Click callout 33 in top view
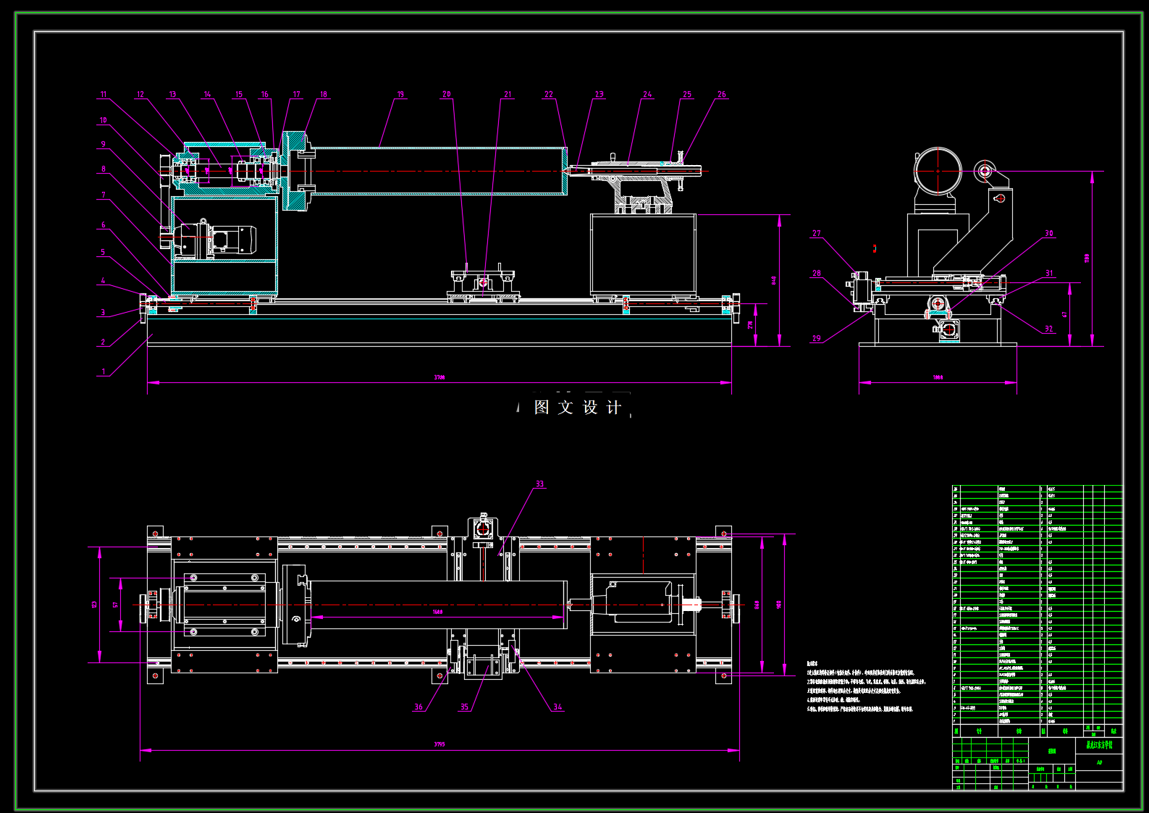 pos(539,484)
